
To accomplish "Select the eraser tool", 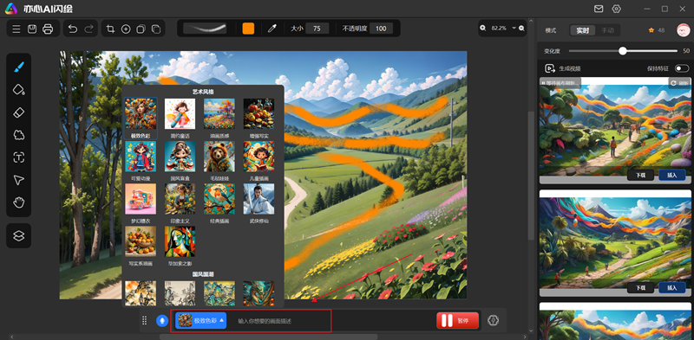I will (18, 112).
